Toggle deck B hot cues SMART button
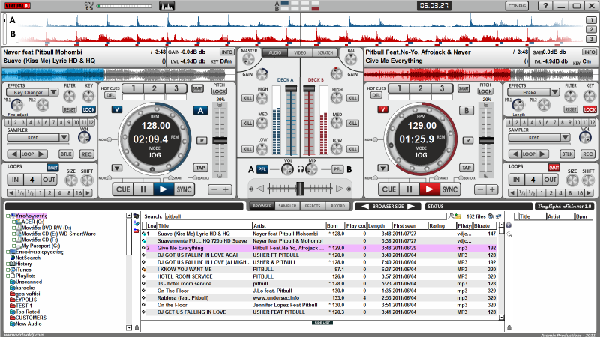Viewport: 600px width, 337px height. pyautogui.click(x=463, y=88)
